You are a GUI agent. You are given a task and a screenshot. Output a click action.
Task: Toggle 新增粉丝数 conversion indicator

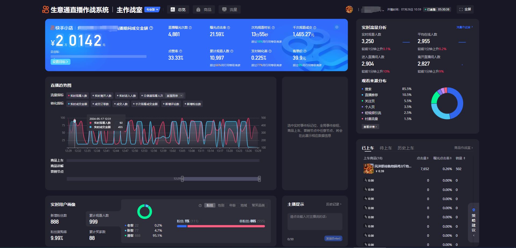tap(193, 104)
